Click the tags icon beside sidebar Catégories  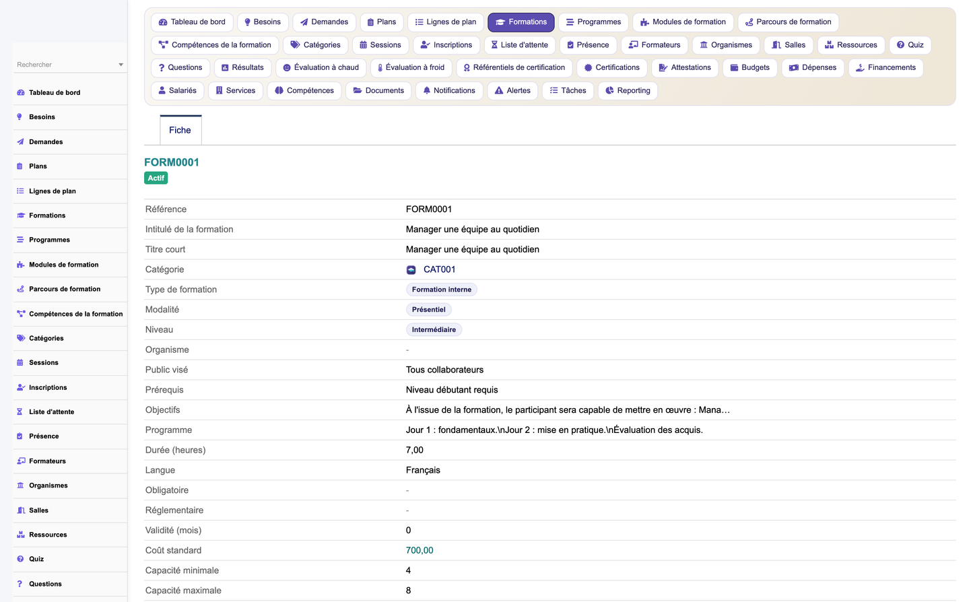point(21,338)
